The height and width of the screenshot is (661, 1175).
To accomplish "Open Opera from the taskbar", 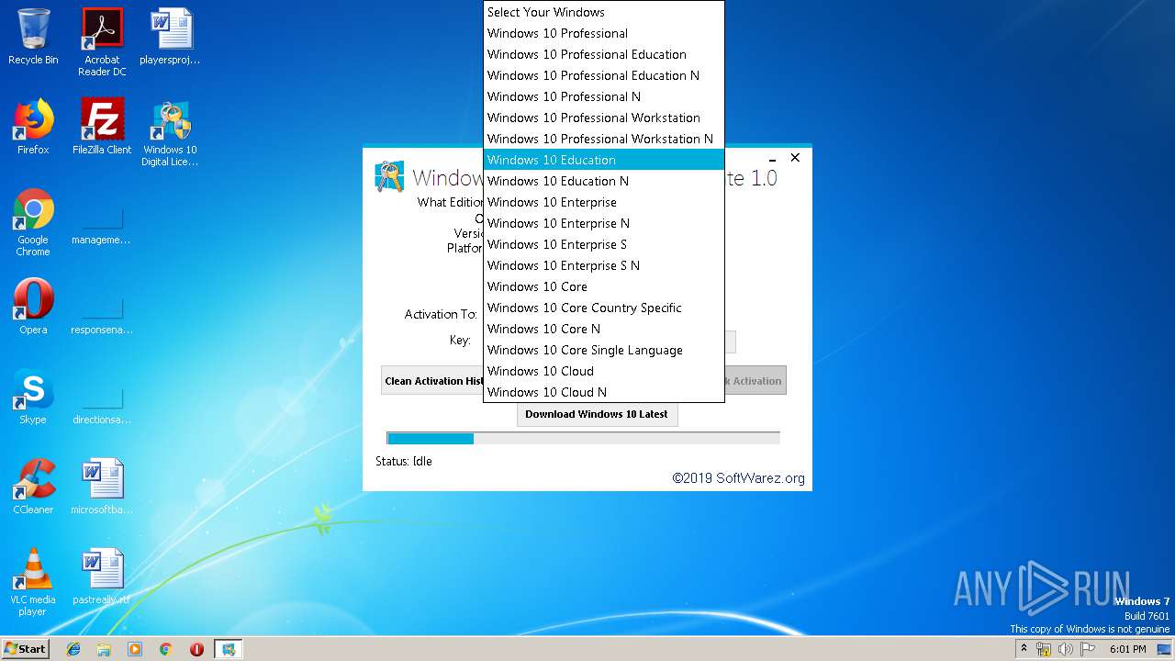I will coord(196,649).
